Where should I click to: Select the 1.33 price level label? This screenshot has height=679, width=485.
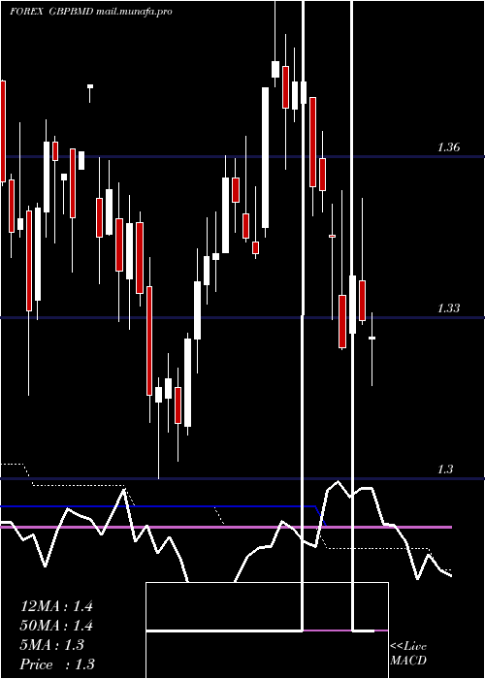coord(448,308)
